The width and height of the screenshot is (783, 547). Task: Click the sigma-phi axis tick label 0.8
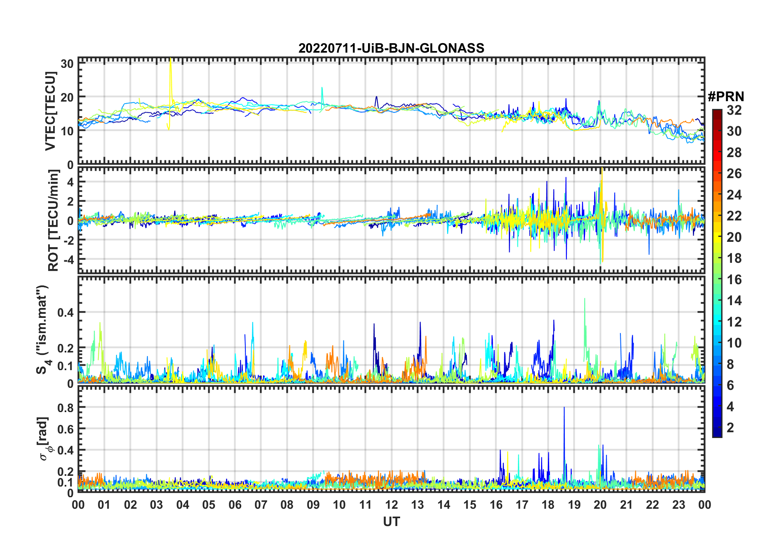[65, 408]
